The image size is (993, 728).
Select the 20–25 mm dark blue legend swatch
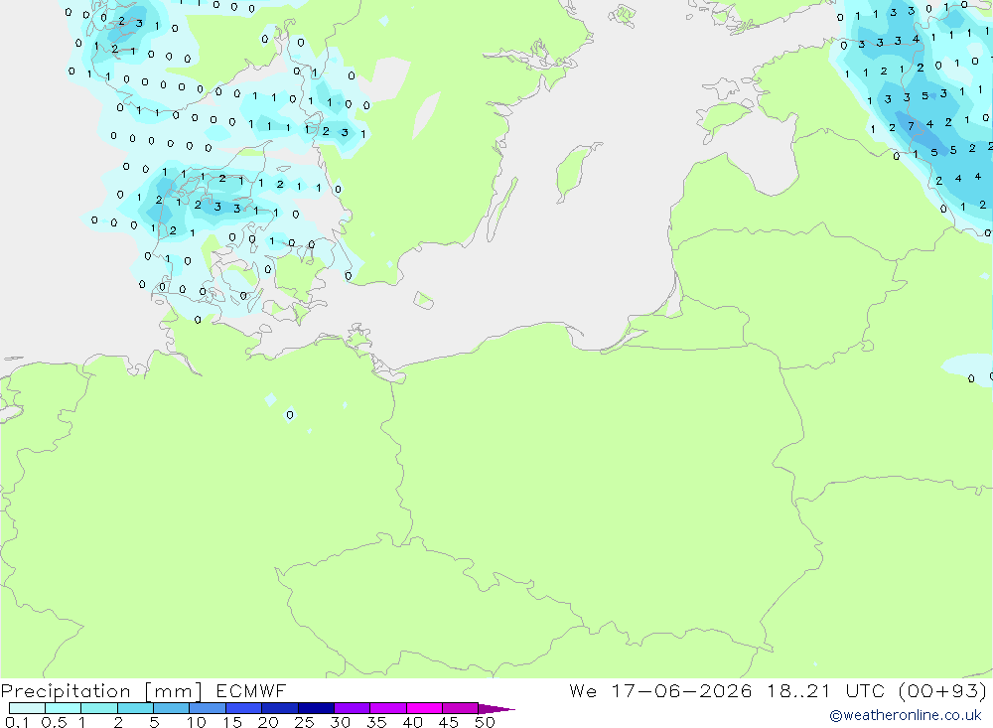point(279,708)
